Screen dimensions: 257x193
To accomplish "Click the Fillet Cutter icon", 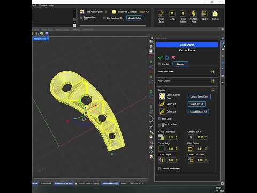I will (x=191, y=149).
